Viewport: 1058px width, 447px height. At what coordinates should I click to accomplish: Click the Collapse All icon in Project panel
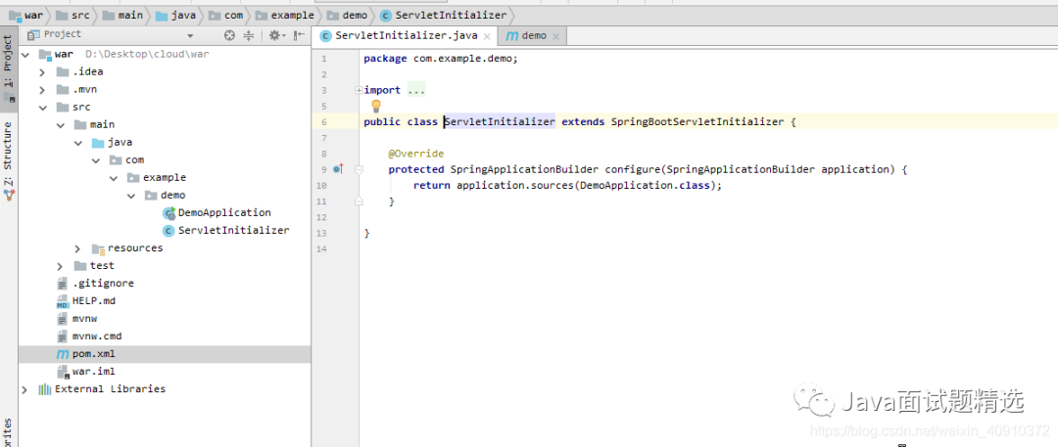(248, 36)
